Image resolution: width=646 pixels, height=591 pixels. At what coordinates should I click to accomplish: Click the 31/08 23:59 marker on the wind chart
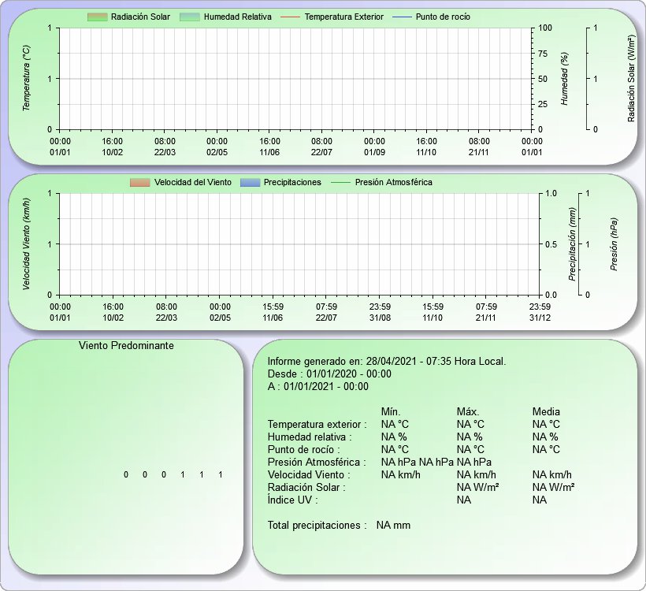coord(380,312)
